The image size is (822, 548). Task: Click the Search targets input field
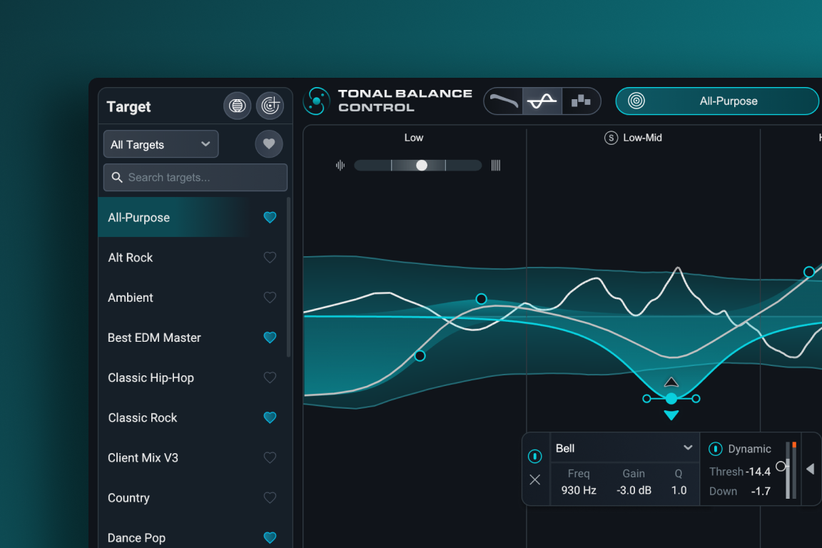[196, 178]
